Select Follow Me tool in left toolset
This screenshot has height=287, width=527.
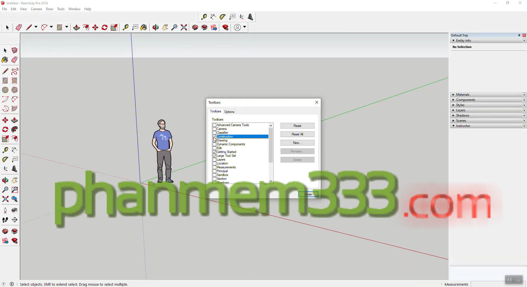pyautogui.click(x=15, y=129)
